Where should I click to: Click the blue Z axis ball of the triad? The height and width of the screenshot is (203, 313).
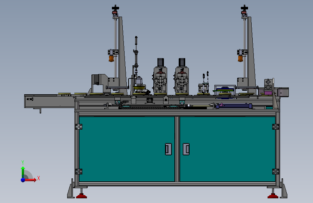click(23, 180)
